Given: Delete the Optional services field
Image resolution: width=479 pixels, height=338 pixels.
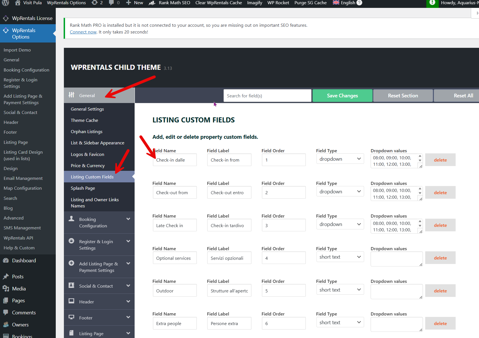Looking at the screenshot, I should pos(440,258).
